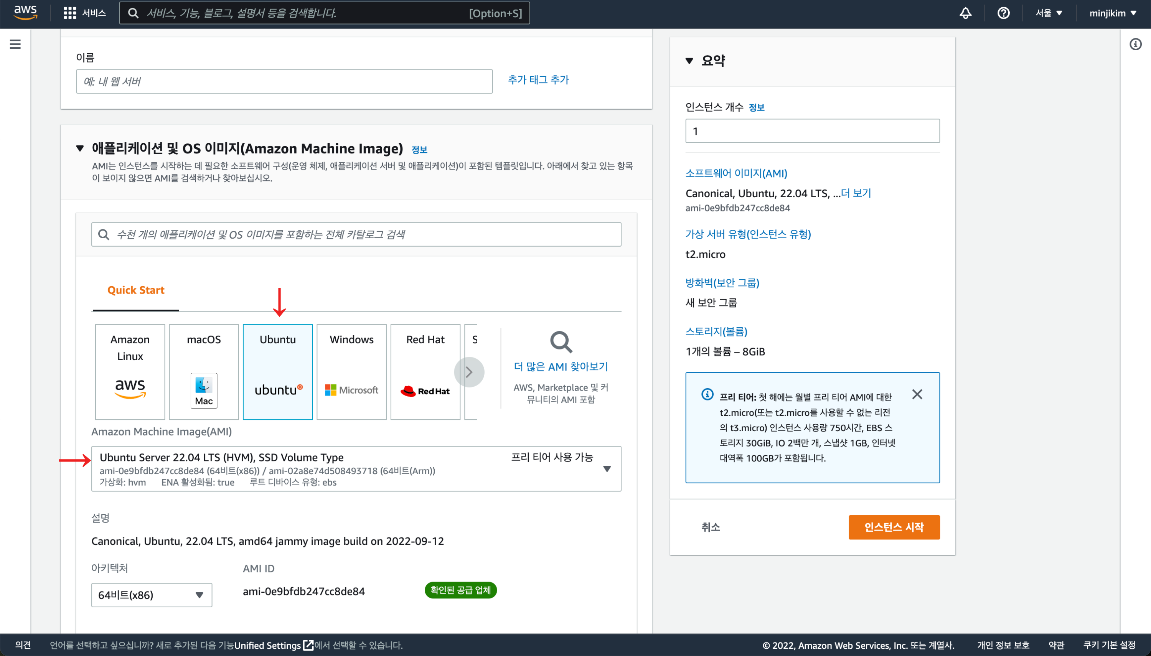Select the Windows AMI tile
This screenshot has width=1151, height=656.
click(x=351, y=372)
